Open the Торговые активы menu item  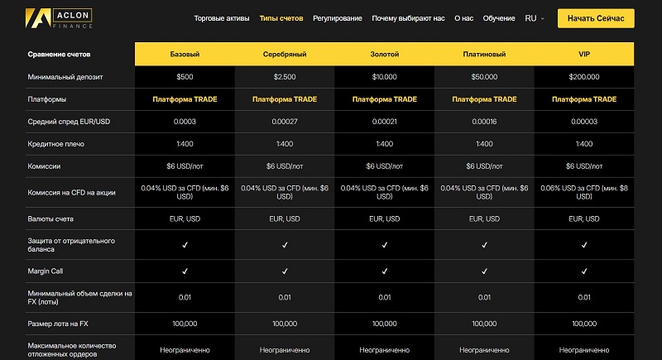click(221, 18)
